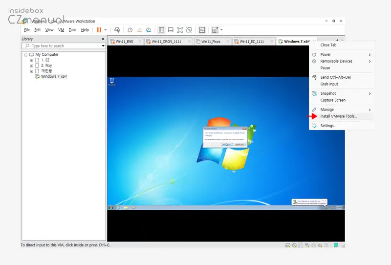Choose Close Tab in the context menu

point(342,45)
